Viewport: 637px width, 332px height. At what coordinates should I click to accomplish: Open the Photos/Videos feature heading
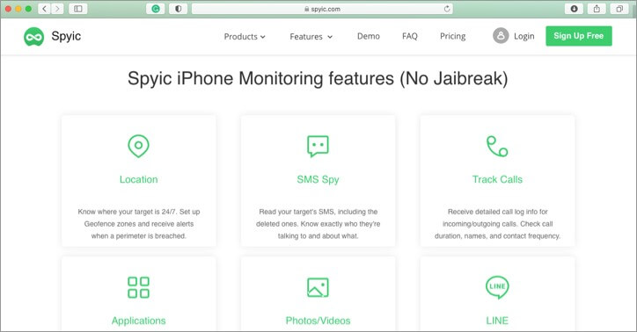point(318,321)
